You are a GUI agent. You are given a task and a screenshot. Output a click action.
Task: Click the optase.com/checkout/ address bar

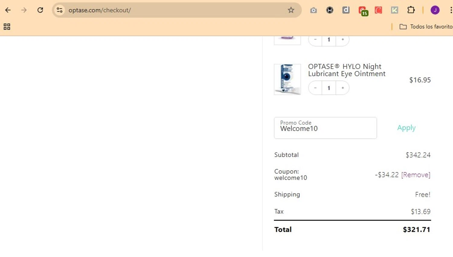click(177, 10)
